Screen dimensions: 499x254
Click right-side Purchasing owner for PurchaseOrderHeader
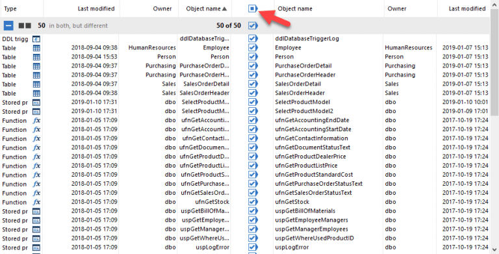400,75
